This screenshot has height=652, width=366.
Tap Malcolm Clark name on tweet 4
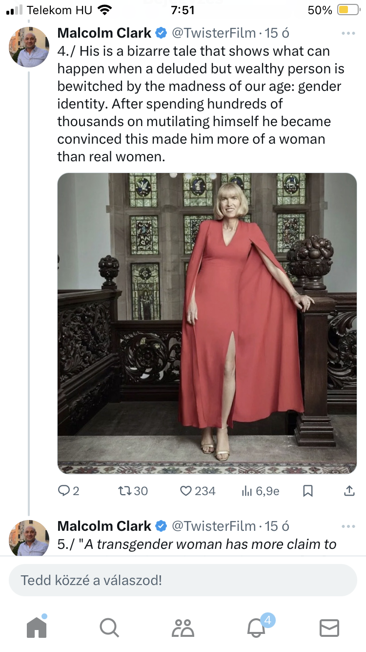click(104, 33)
